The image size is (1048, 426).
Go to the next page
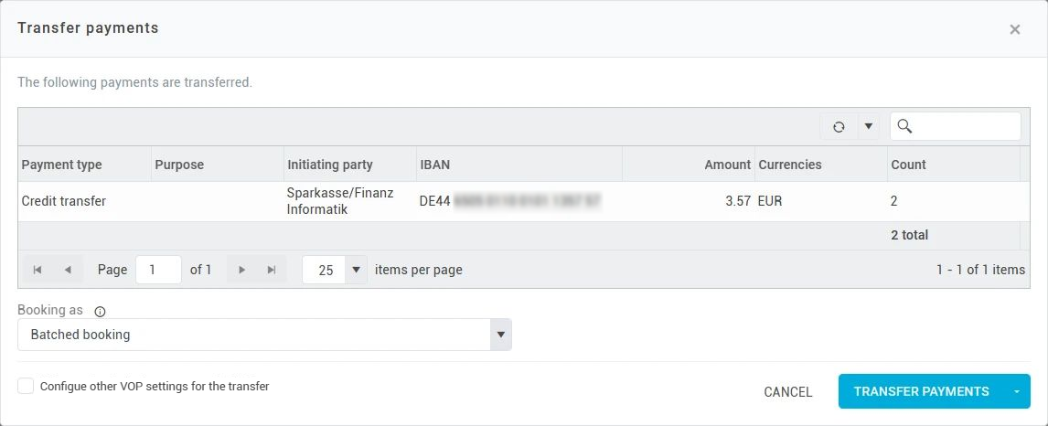(241, 270)
